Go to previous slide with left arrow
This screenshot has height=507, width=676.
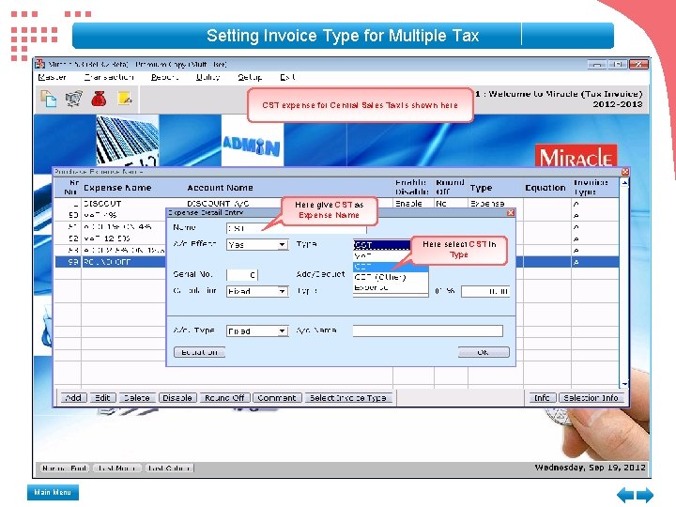(x=625, y=495)
